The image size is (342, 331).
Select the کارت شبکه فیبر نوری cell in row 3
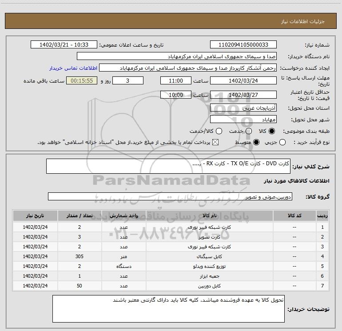click(209, 247)
